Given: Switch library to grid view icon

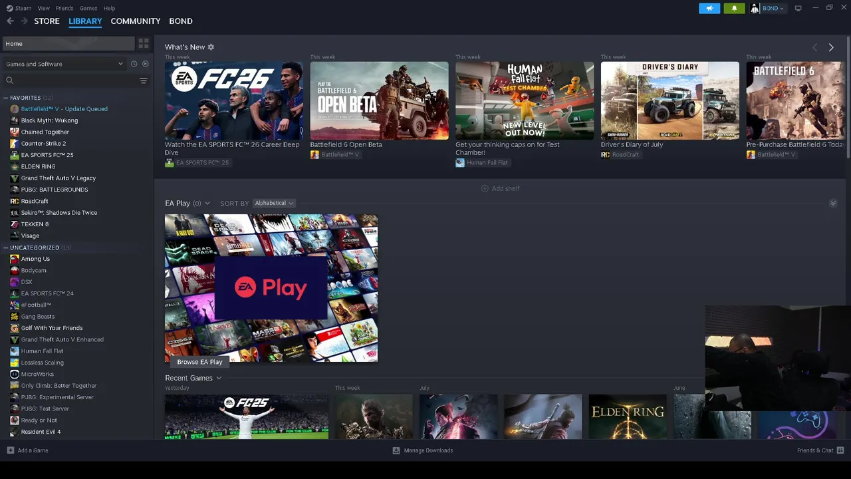Looking at the screenshot, I should pyautogui.click(x=144, y=44).
